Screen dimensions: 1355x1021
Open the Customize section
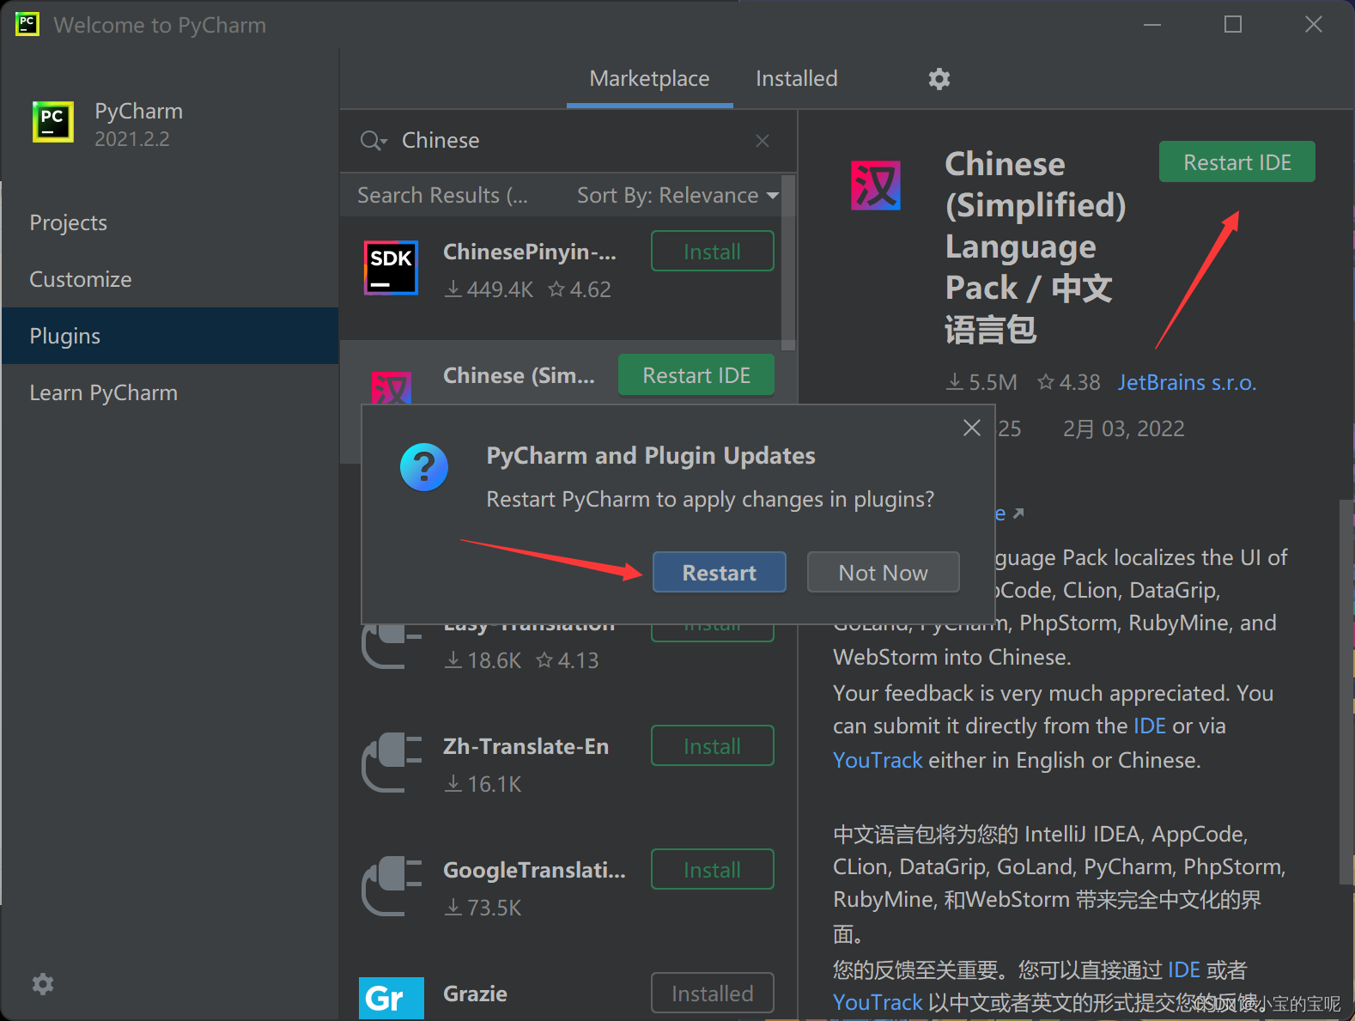170,280
